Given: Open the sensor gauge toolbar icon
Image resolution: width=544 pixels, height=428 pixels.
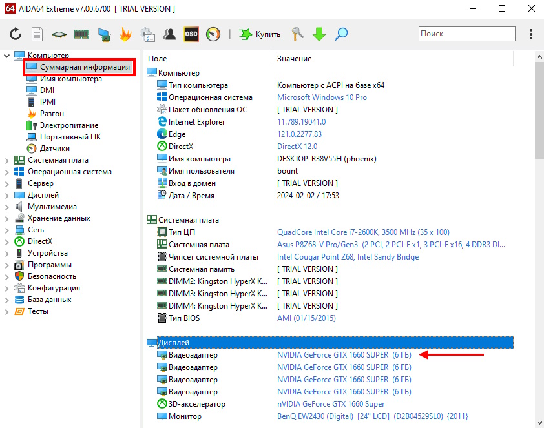Looking at the screenshot, I should coord(213,34).
